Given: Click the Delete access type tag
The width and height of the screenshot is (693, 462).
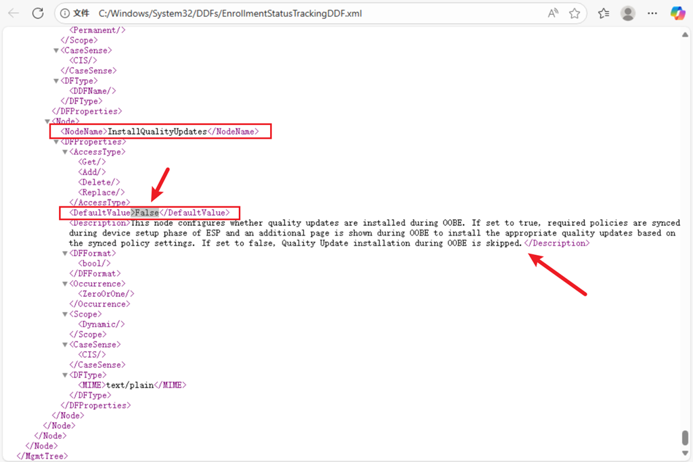Looking at the screenshot, I should [x=99, y=183].
